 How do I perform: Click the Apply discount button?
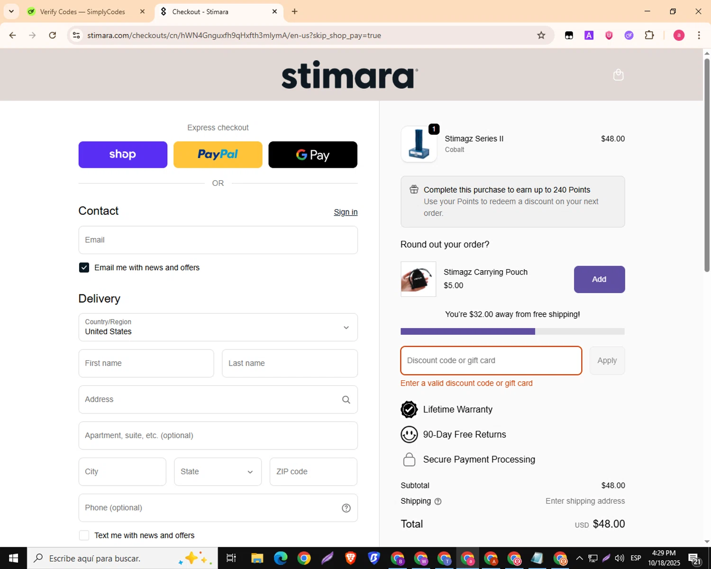(x=607, y=360)
